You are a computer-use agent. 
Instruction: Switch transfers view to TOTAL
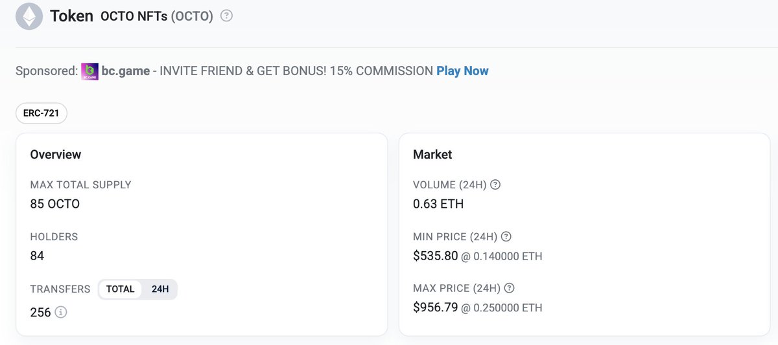pos(121,289)
